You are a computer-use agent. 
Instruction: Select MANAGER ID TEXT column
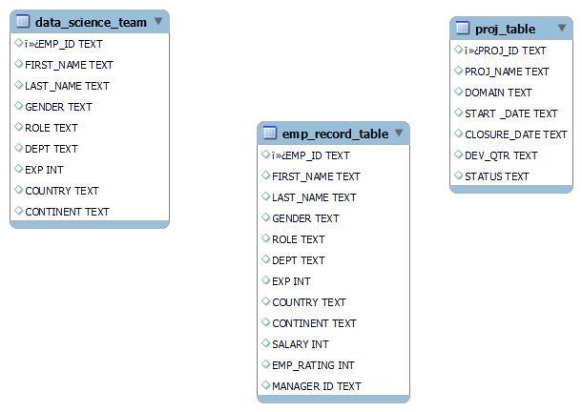(x=316, y=386)
